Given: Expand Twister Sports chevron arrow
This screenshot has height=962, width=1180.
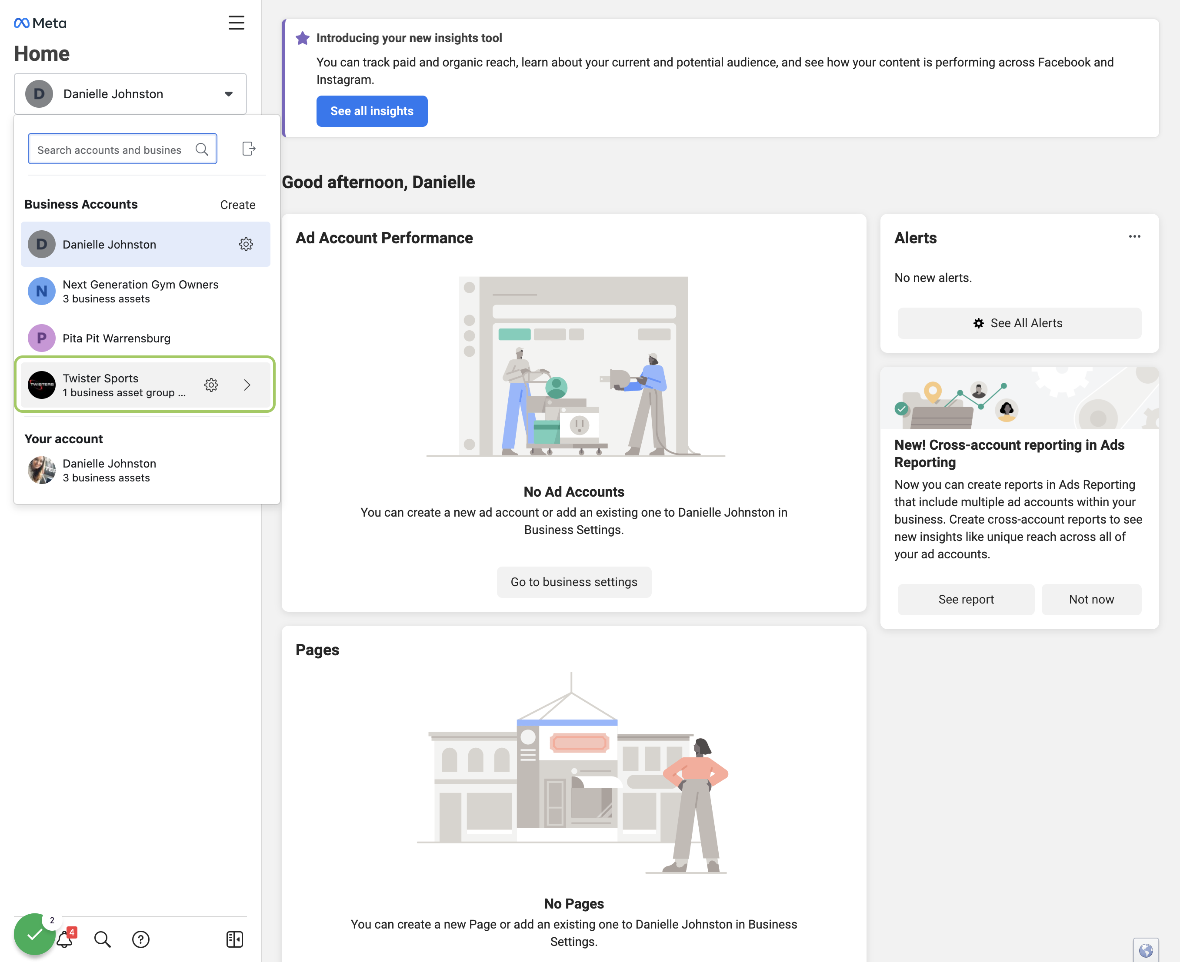Looking at the screenshot, I should [x=247, y=385].
